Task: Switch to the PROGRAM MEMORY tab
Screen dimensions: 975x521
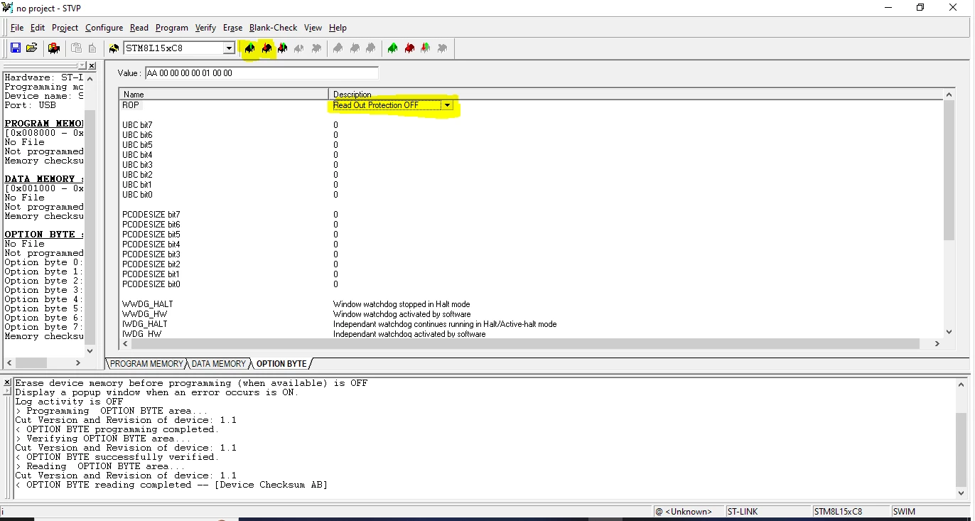Action: [146, 364]
